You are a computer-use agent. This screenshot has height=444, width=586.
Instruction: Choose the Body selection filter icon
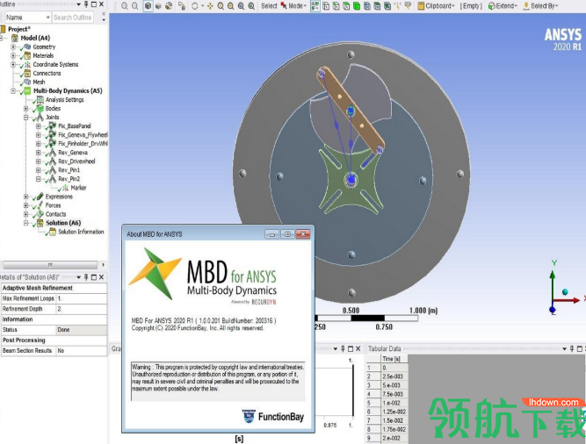[x=357, y=6]
